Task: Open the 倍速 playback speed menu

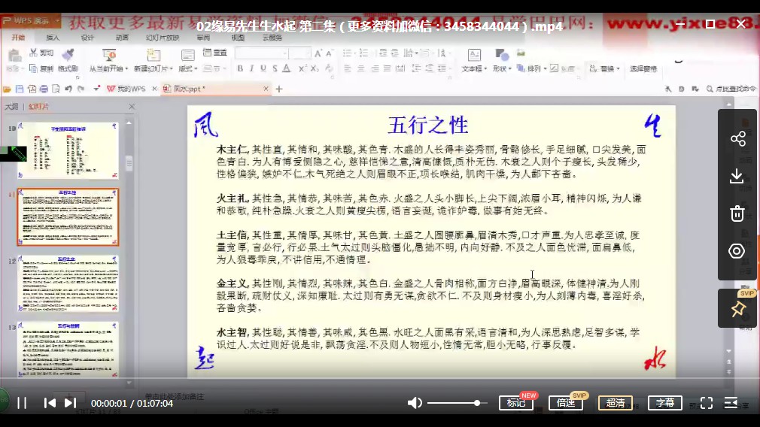Action: pos(565,403)
